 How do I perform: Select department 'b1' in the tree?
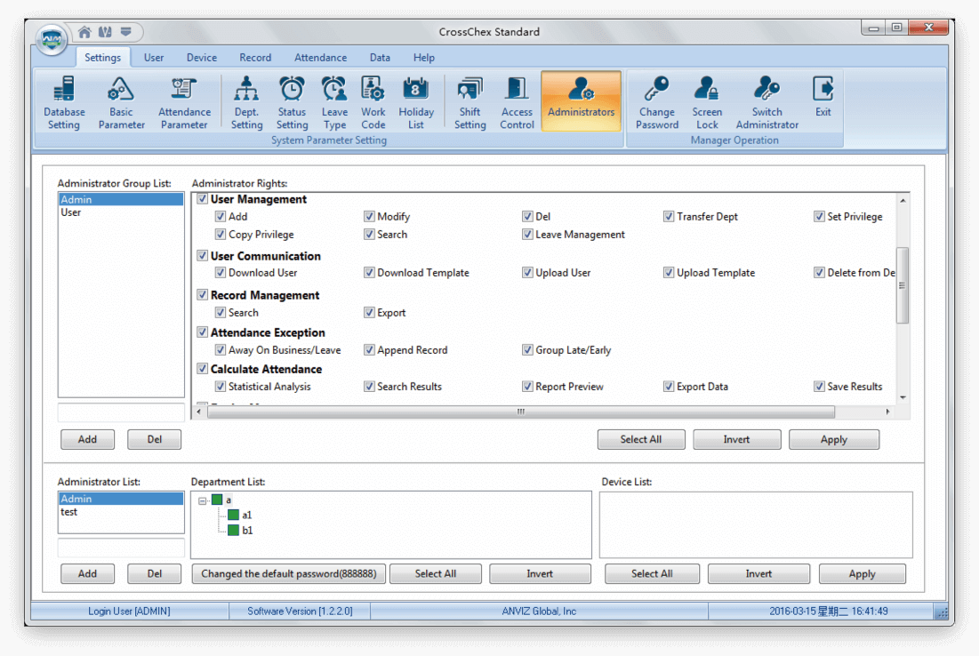(247, 528)
